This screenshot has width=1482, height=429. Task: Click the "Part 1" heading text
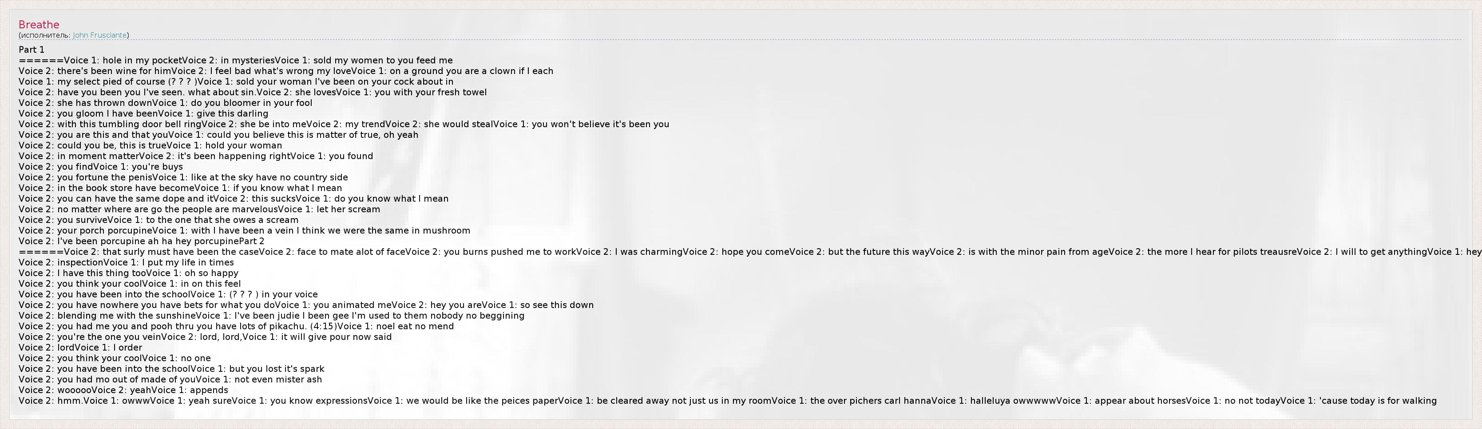click(31, 50)
